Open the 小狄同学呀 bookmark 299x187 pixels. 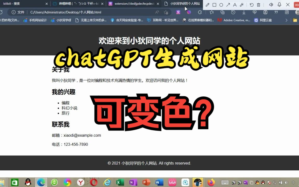pos(61,20)
